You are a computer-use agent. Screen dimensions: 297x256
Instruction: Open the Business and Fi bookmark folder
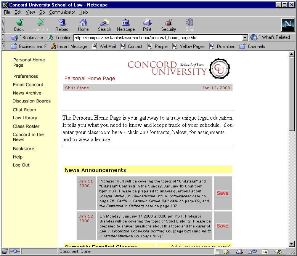pyautogui.click(x=29, y=46)
